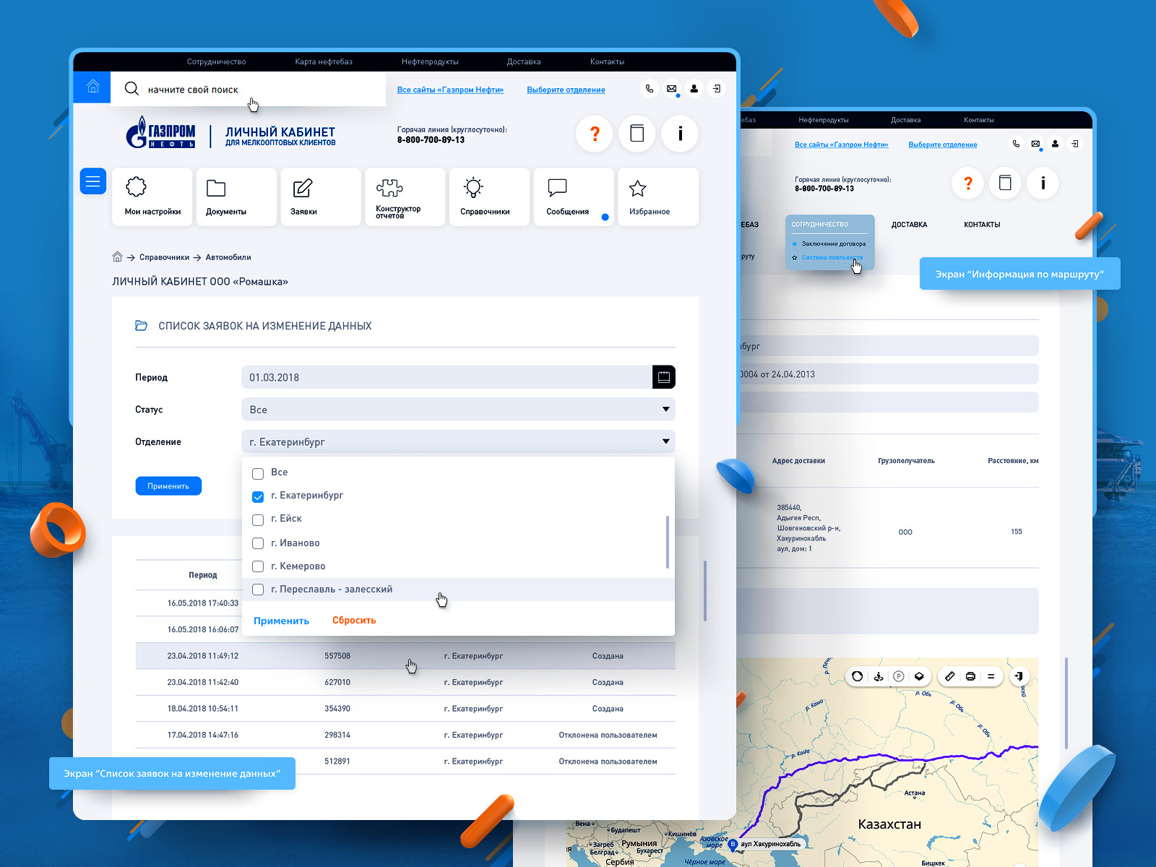
Task: Open 'Контакты' in front window top menu
Action: point(607,61)
